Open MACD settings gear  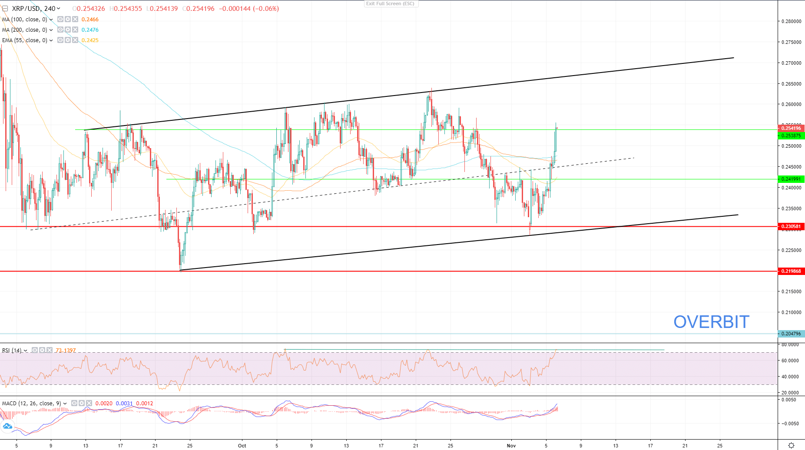click(82, 404)
